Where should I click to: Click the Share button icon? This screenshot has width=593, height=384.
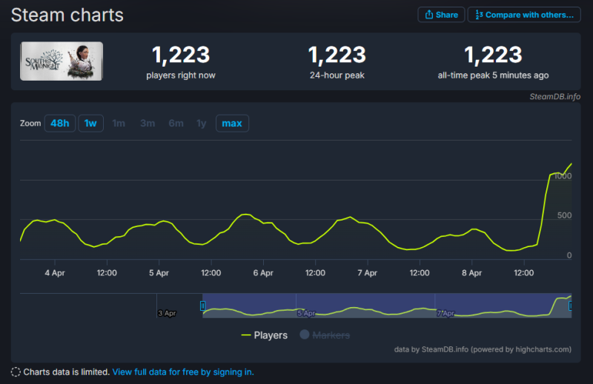[x=428, y=15]
